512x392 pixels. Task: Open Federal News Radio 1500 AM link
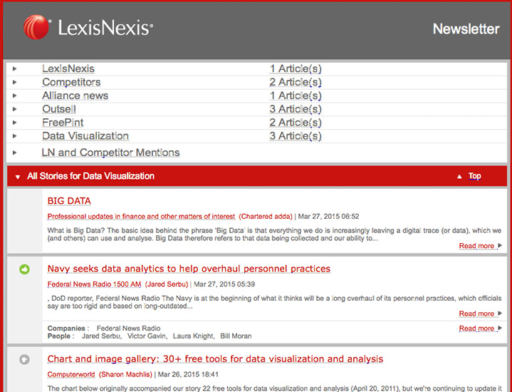coord(94,284)
